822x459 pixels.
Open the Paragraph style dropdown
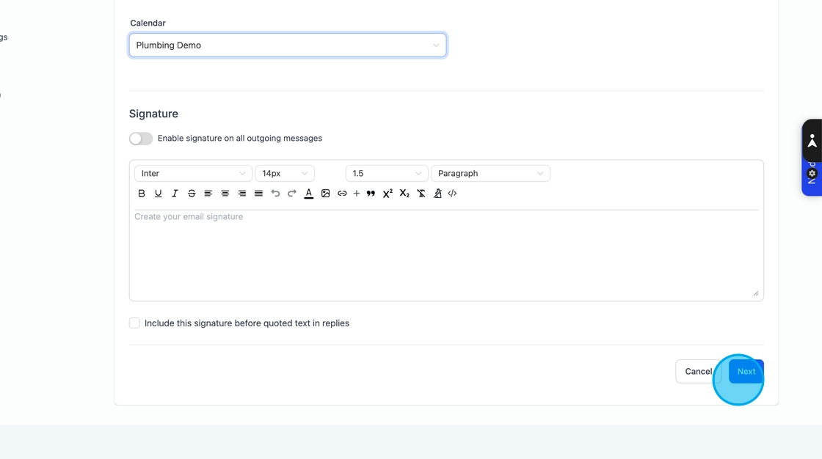click(490, 174)
